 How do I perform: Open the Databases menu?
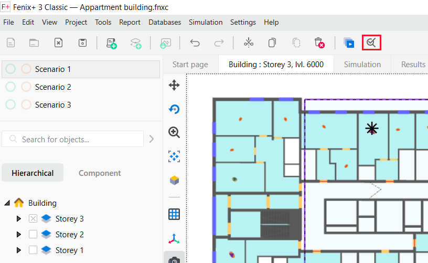[x=165, y=23]
